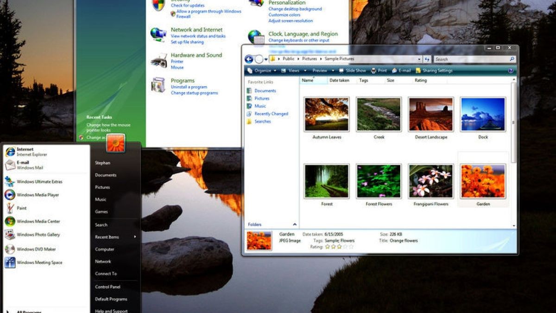Image resolution: width=556 pixels, height=313 pixels.
Task: Open Control Panel from Start menu
Action: click(107, 287)
